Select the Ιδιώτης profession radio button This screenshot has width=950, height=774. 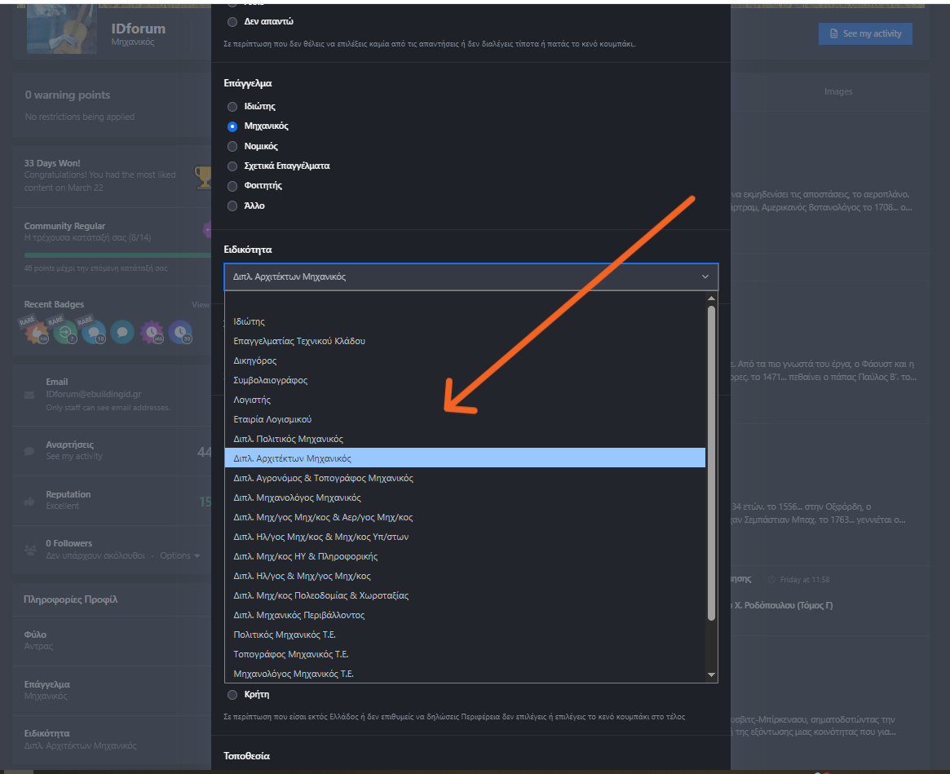pos(232,107)
